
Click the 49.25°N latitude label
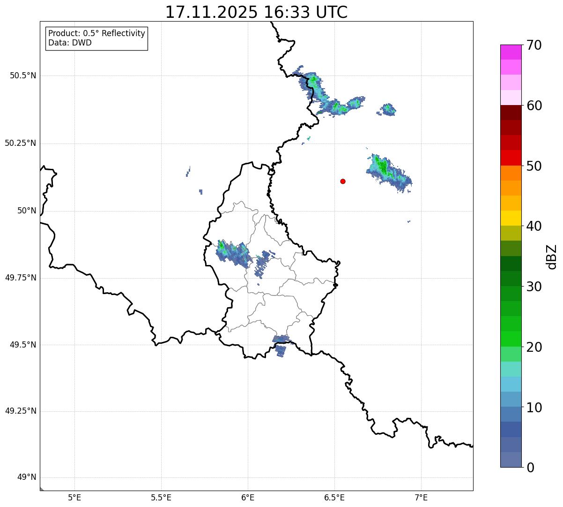point(20,411)
